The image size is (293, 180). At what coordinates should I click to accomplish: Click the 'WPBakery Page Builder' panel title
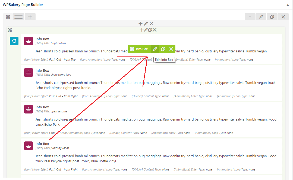pos(23,5)
